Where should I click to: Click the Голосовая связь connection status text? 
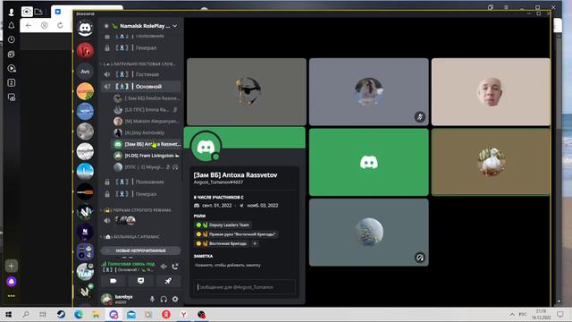point(131,264)
